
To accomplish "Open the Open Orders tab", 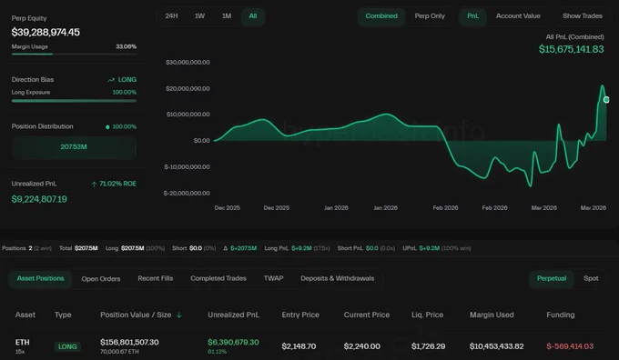I will pos(101,279).
